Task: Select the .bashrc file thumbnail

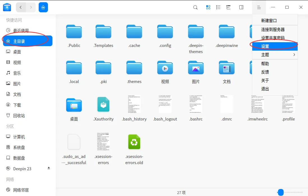Action: [196, 105]
